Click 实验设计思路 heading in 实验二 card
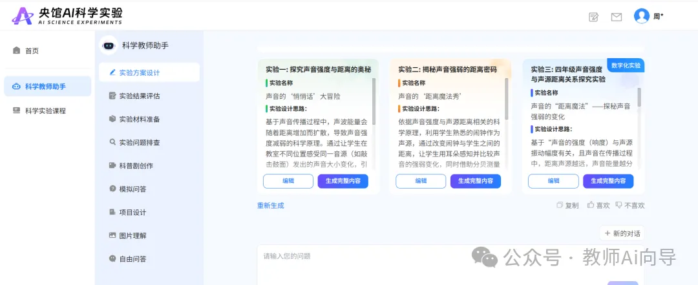Image resolution: width=698 pixels, height=285 pixels. point(421,109)
